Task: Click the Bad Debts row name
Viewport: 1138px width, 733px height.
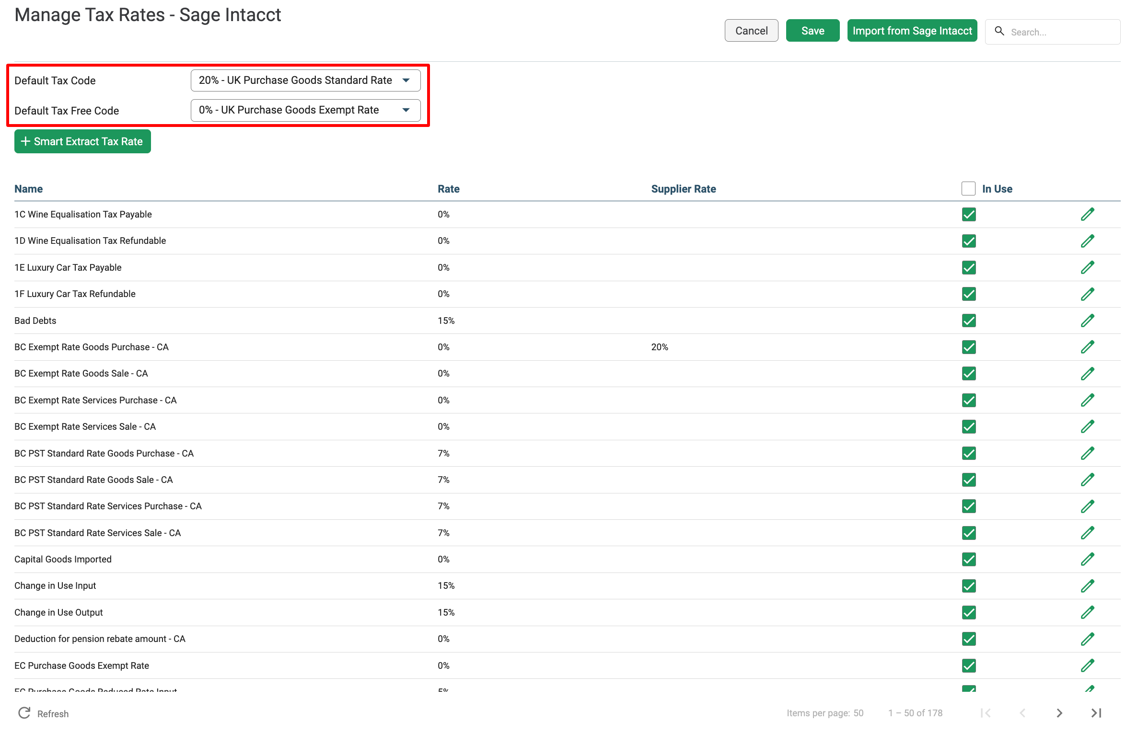Action: pos(35,321)
